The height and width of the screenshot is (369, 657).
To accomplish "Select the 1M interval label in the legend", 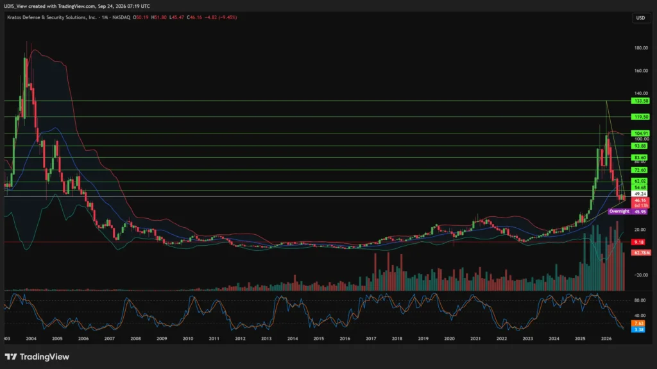I will (x=105, y=17).
